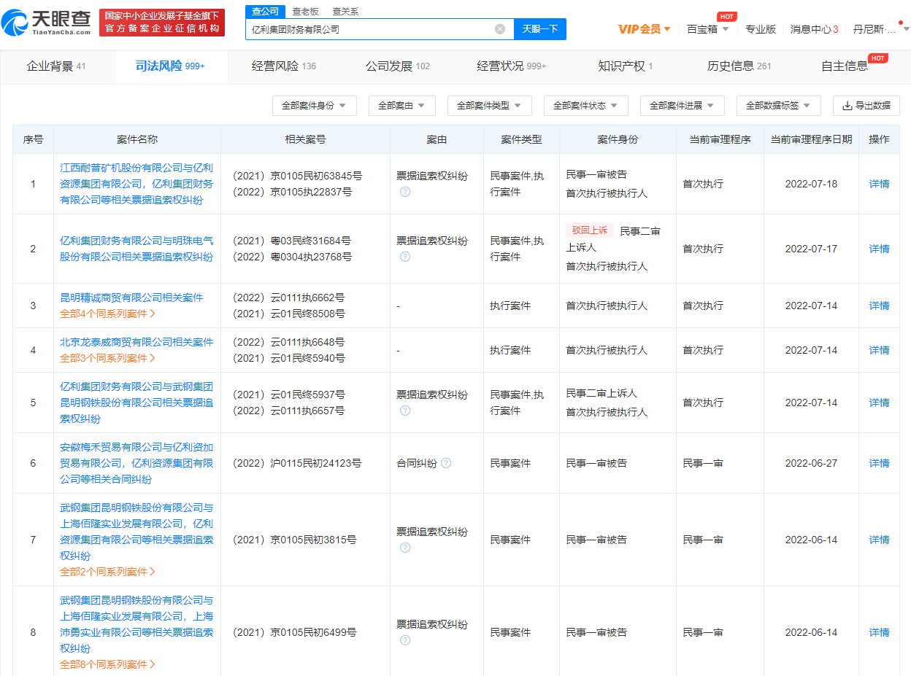911x676 pixels.
Task: Click help icon under row 7 票据追索权纠纷
Action: [x=405, y=548]
